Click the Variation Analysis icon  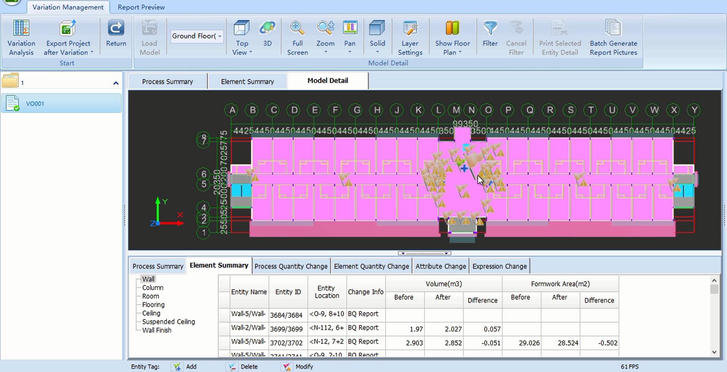21,28
